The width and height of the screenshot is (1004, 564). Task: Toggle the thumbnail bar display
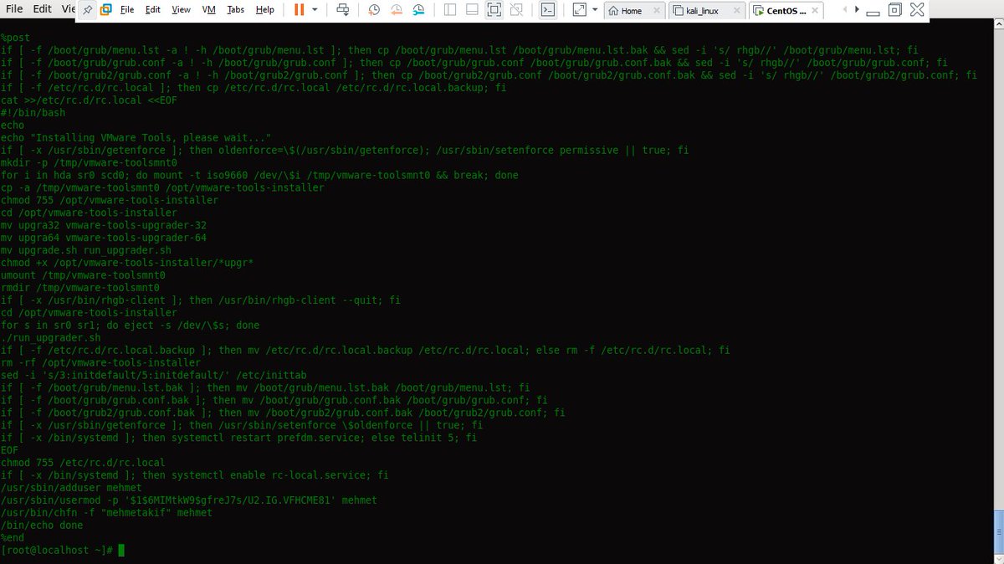(475, 10)
